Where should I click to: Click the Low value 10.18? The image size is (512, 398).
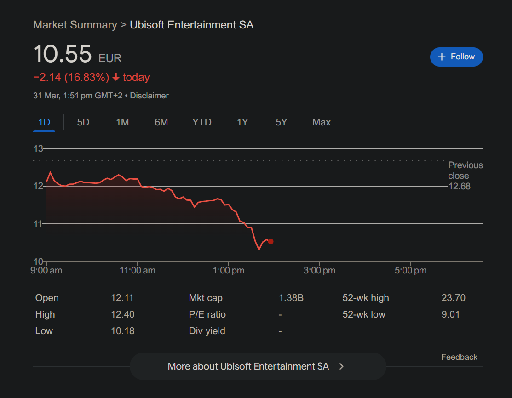(x=122, y=331)
